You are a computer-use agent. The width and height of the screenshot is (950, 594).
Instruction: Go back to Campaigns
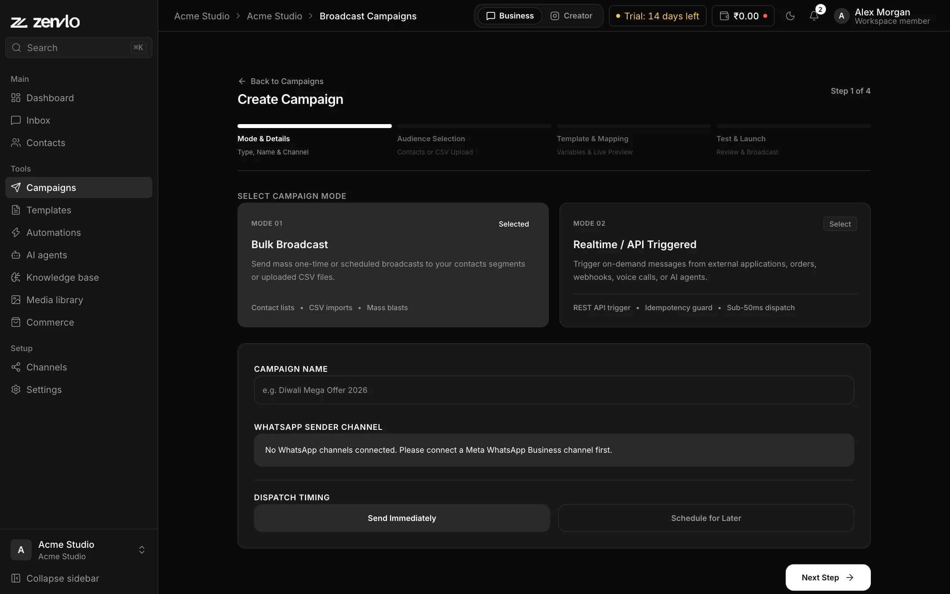click(x=281, y=81)
